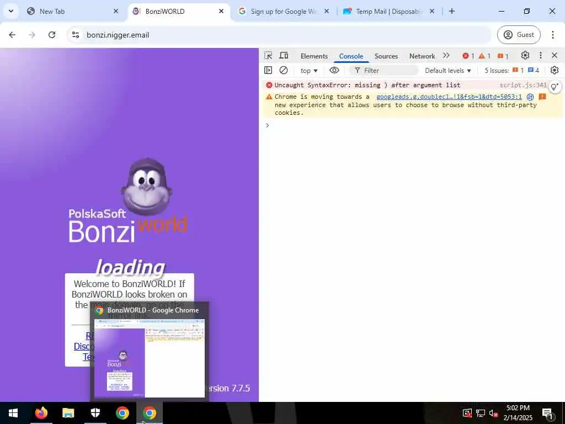Toggle the device toolbar in DevTools

point(284,56)
